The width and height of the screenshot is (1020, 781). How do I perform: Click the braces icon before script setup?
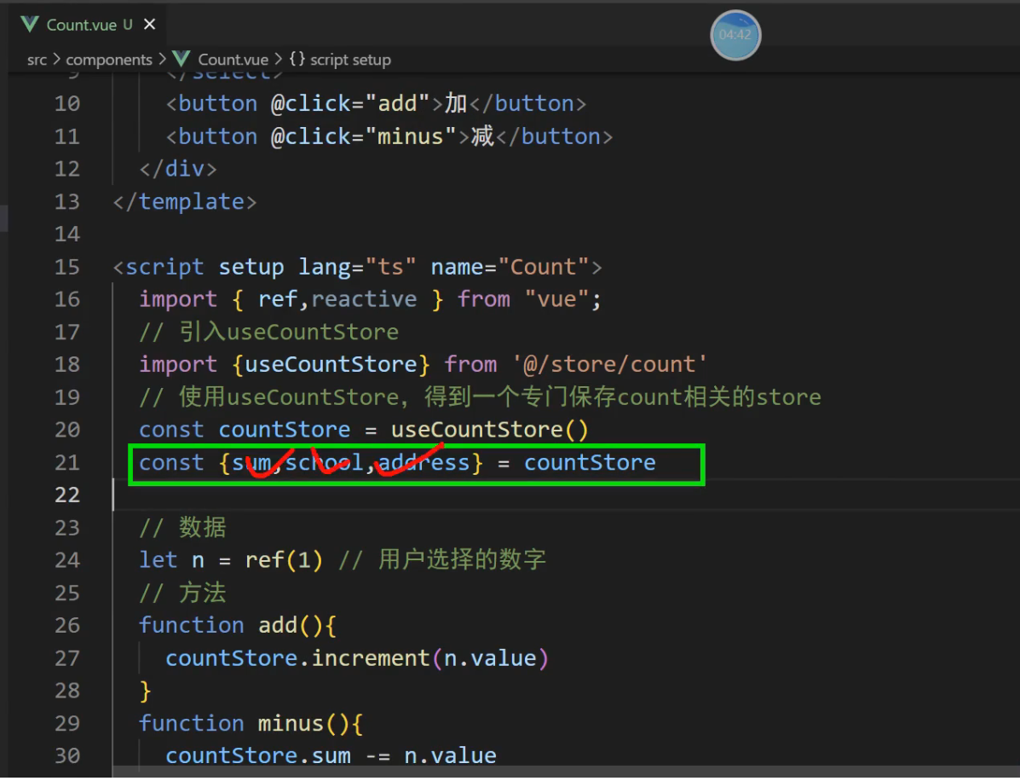tap(297, 59)
